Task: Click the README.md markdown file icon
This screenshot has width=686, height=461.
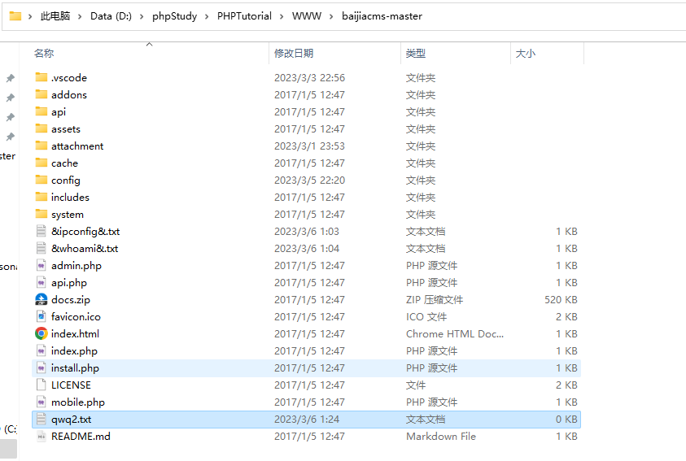Action: pos(42,436)
